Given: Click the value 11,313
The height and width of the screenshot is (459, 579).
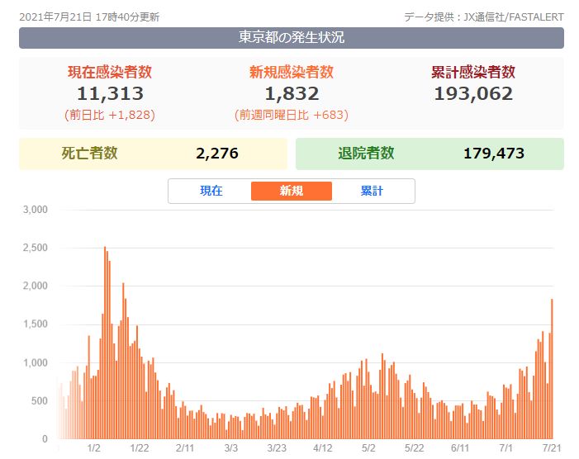Looking at the screenshot, I should (x=110, y=94).
